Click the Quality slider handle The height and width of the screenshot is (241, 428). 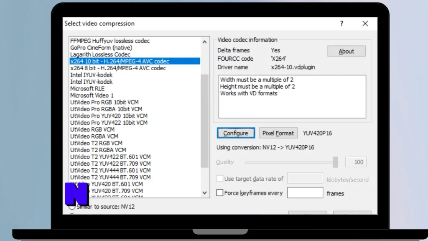(335, 162)
